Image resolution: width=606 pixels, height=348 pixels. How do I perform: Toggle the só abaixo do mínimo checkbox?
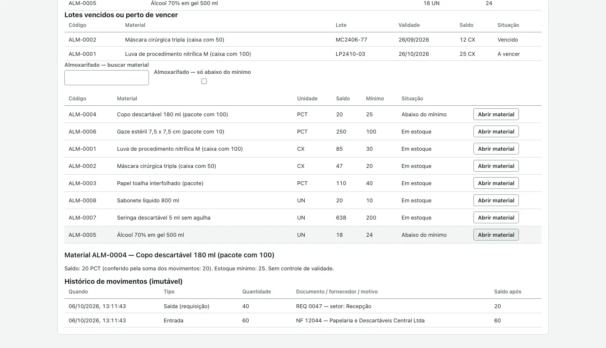[x=204, y=81]
